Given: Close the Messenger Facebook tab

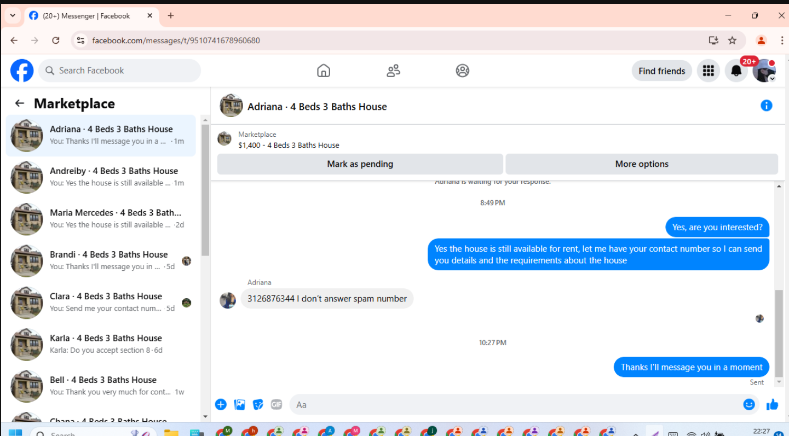Looking at the screenshot, I should pyautogui.click(x=150, y=16).
